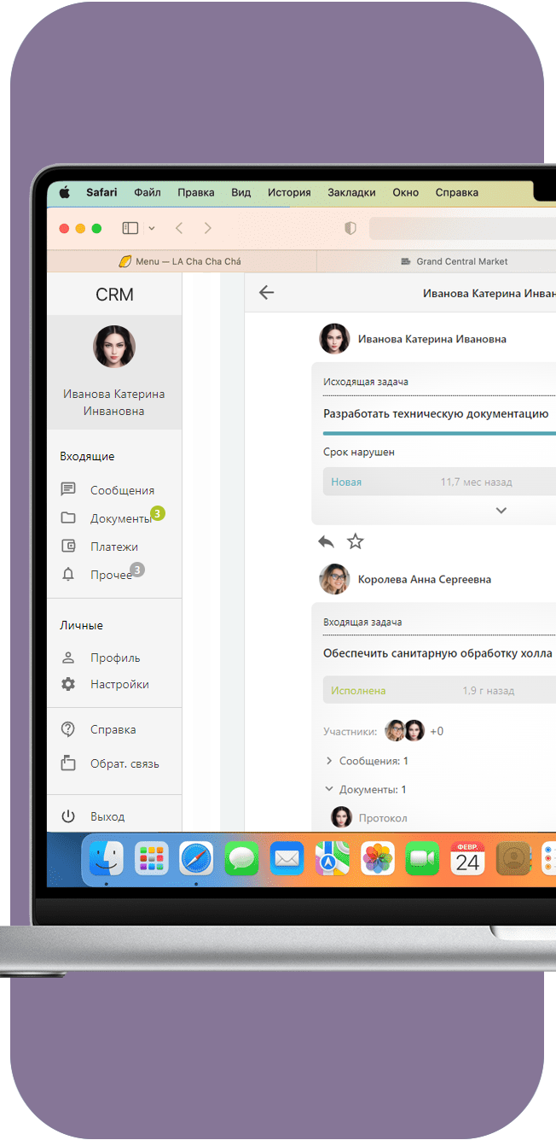Open Messages app in Dock
556x1140 pixels.
click(x=241, y=858)
